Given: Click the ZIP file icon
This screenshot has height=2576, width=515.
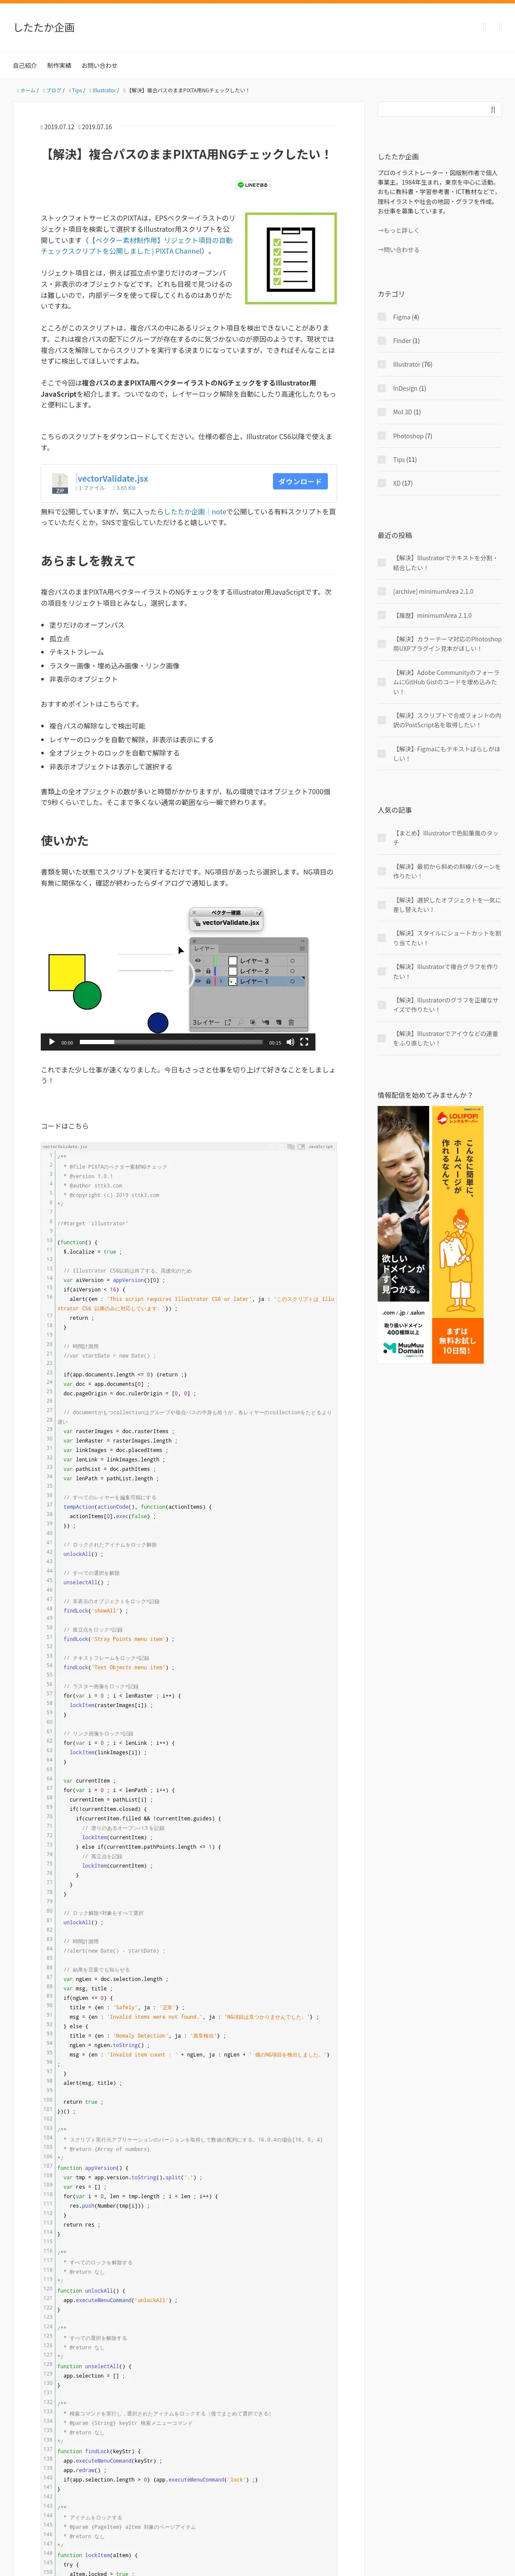Looking at the screenshot, I should click(x=60, y=483).
